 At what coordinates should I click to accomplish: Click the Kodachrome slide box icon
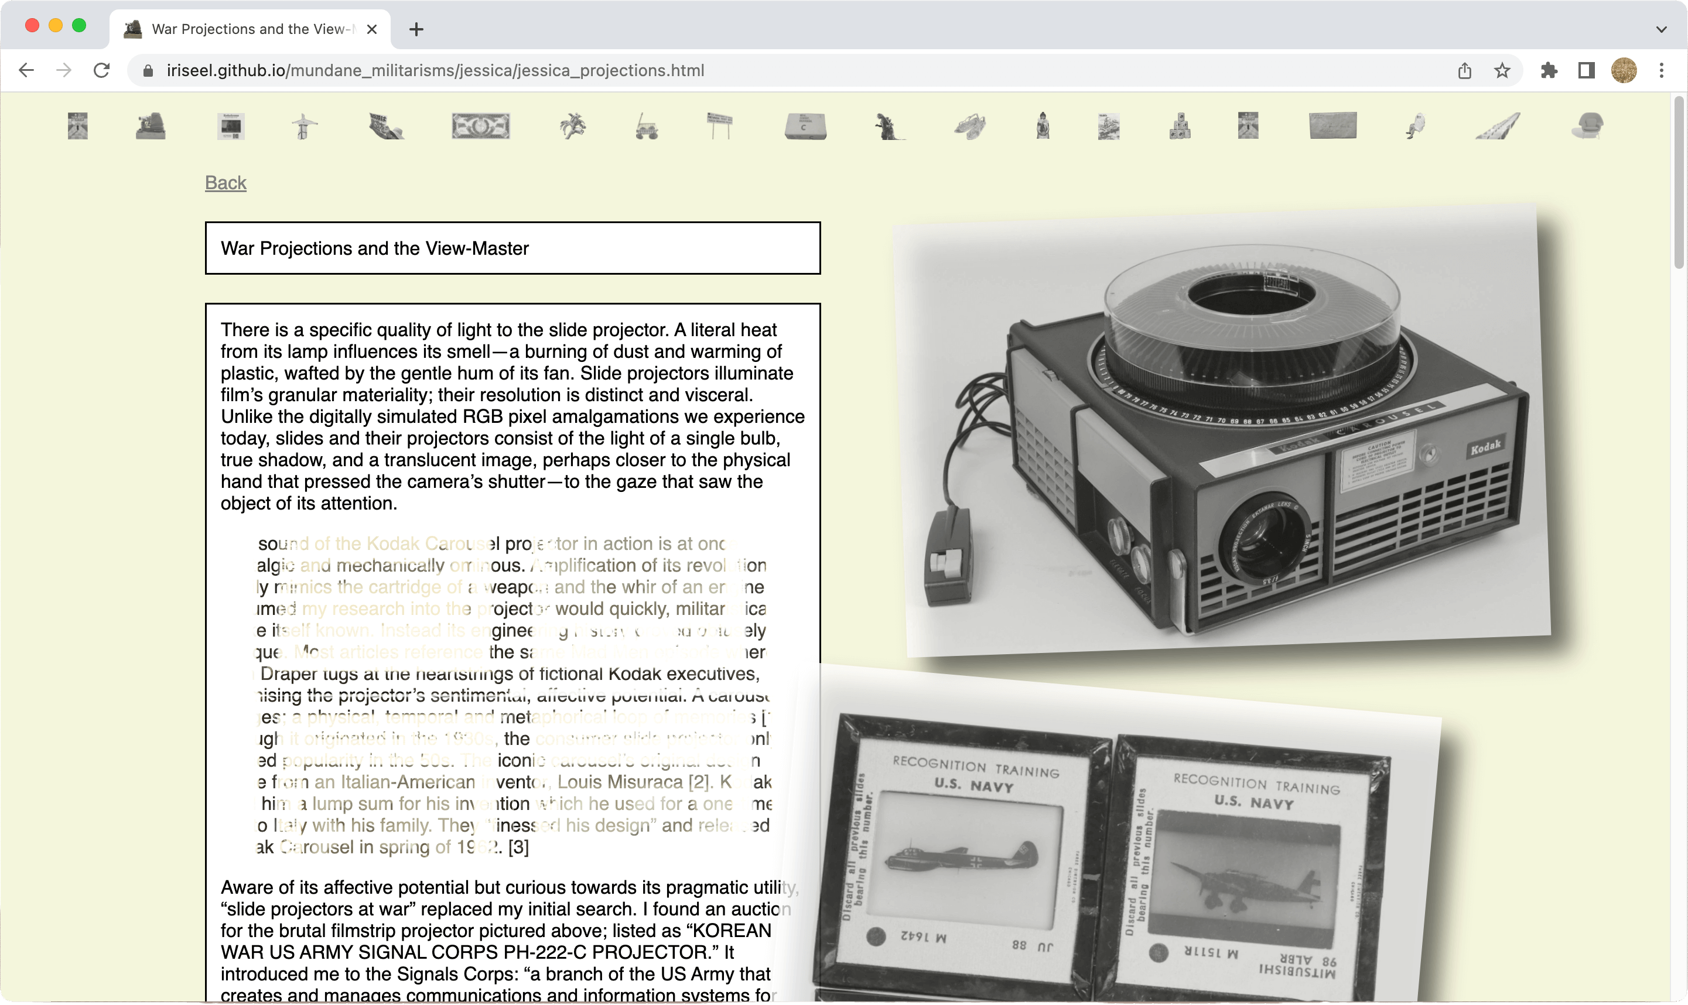(231, 127)
